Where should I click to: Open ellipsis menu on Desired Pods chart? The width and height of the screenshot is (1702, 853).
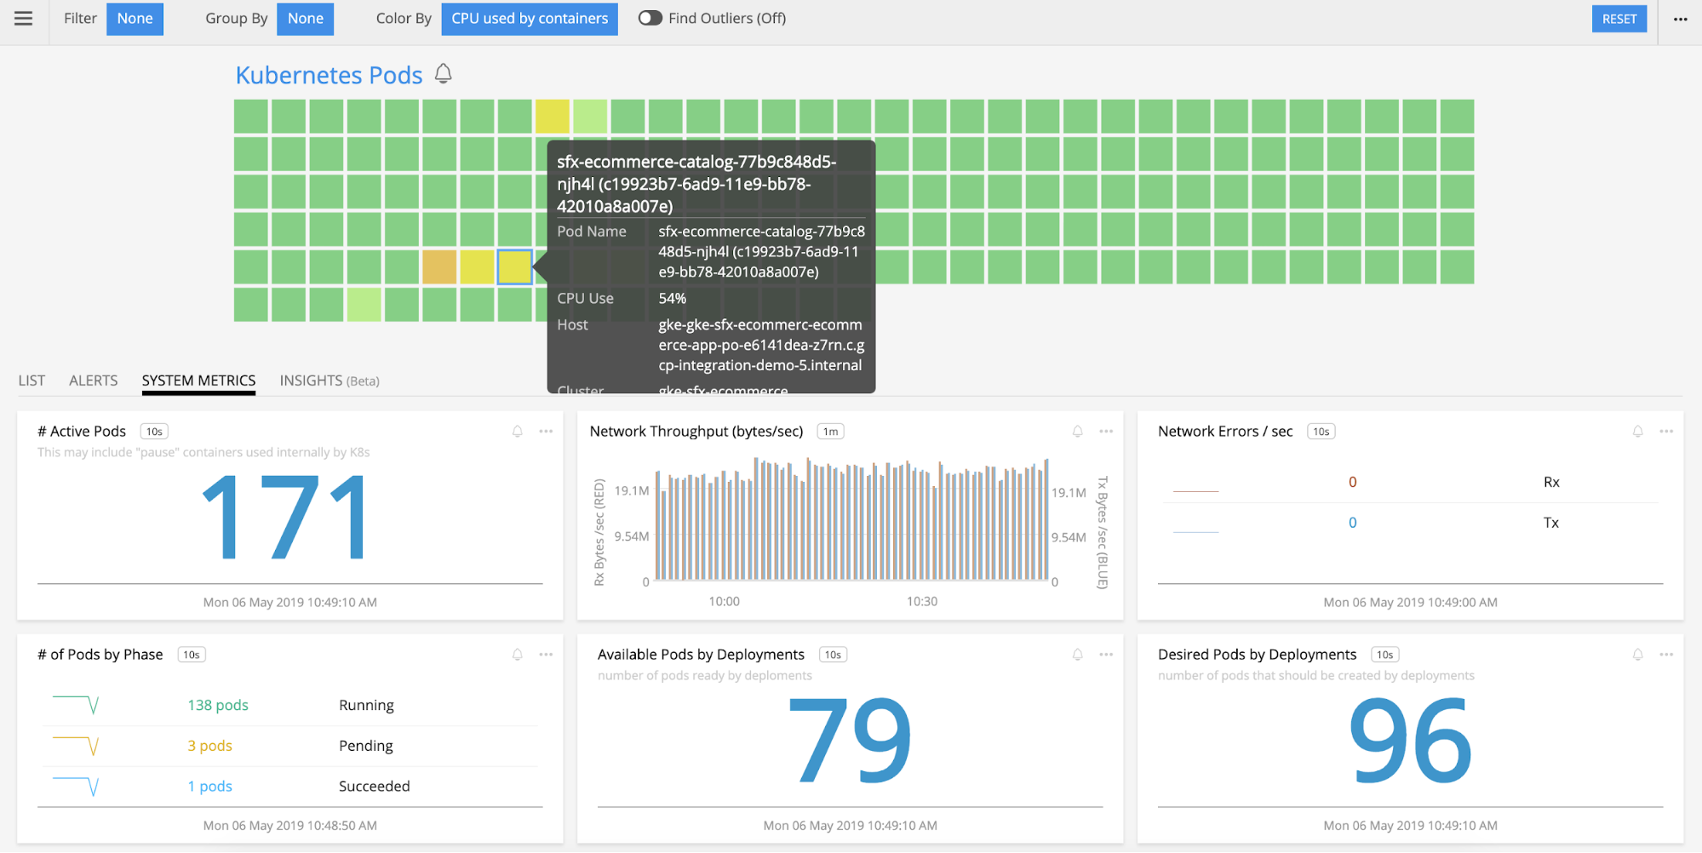click(x=1666, y=655)
